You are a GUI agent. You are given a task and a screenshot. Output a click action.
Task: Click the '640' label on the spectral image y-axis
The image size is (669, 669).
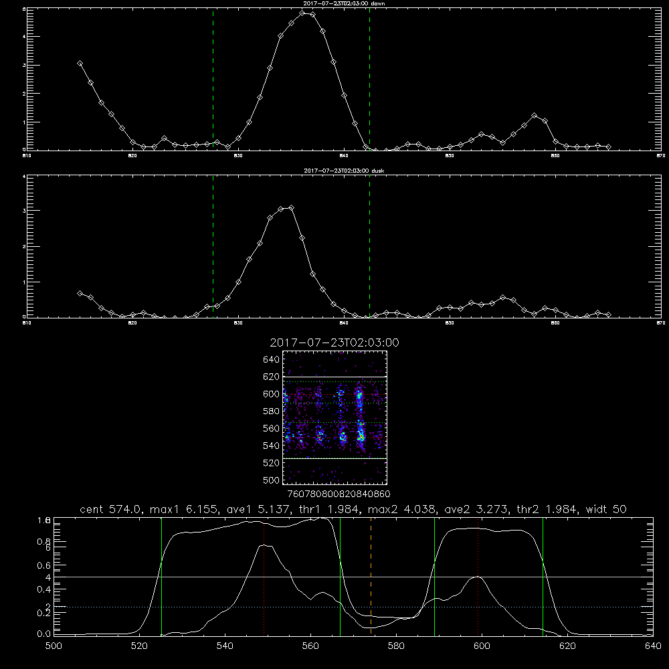point(271,360)
